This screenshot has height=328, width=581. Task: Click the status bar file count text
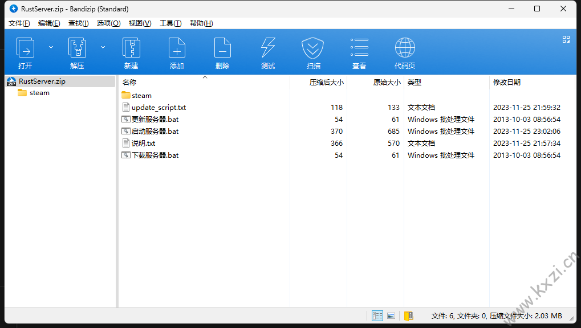click(497, 316)
